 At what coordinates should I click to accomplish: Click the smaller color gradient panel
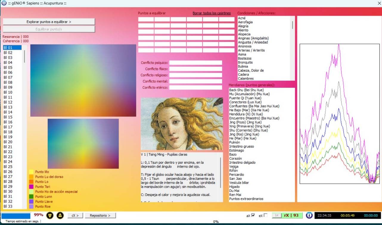[83, 144]
